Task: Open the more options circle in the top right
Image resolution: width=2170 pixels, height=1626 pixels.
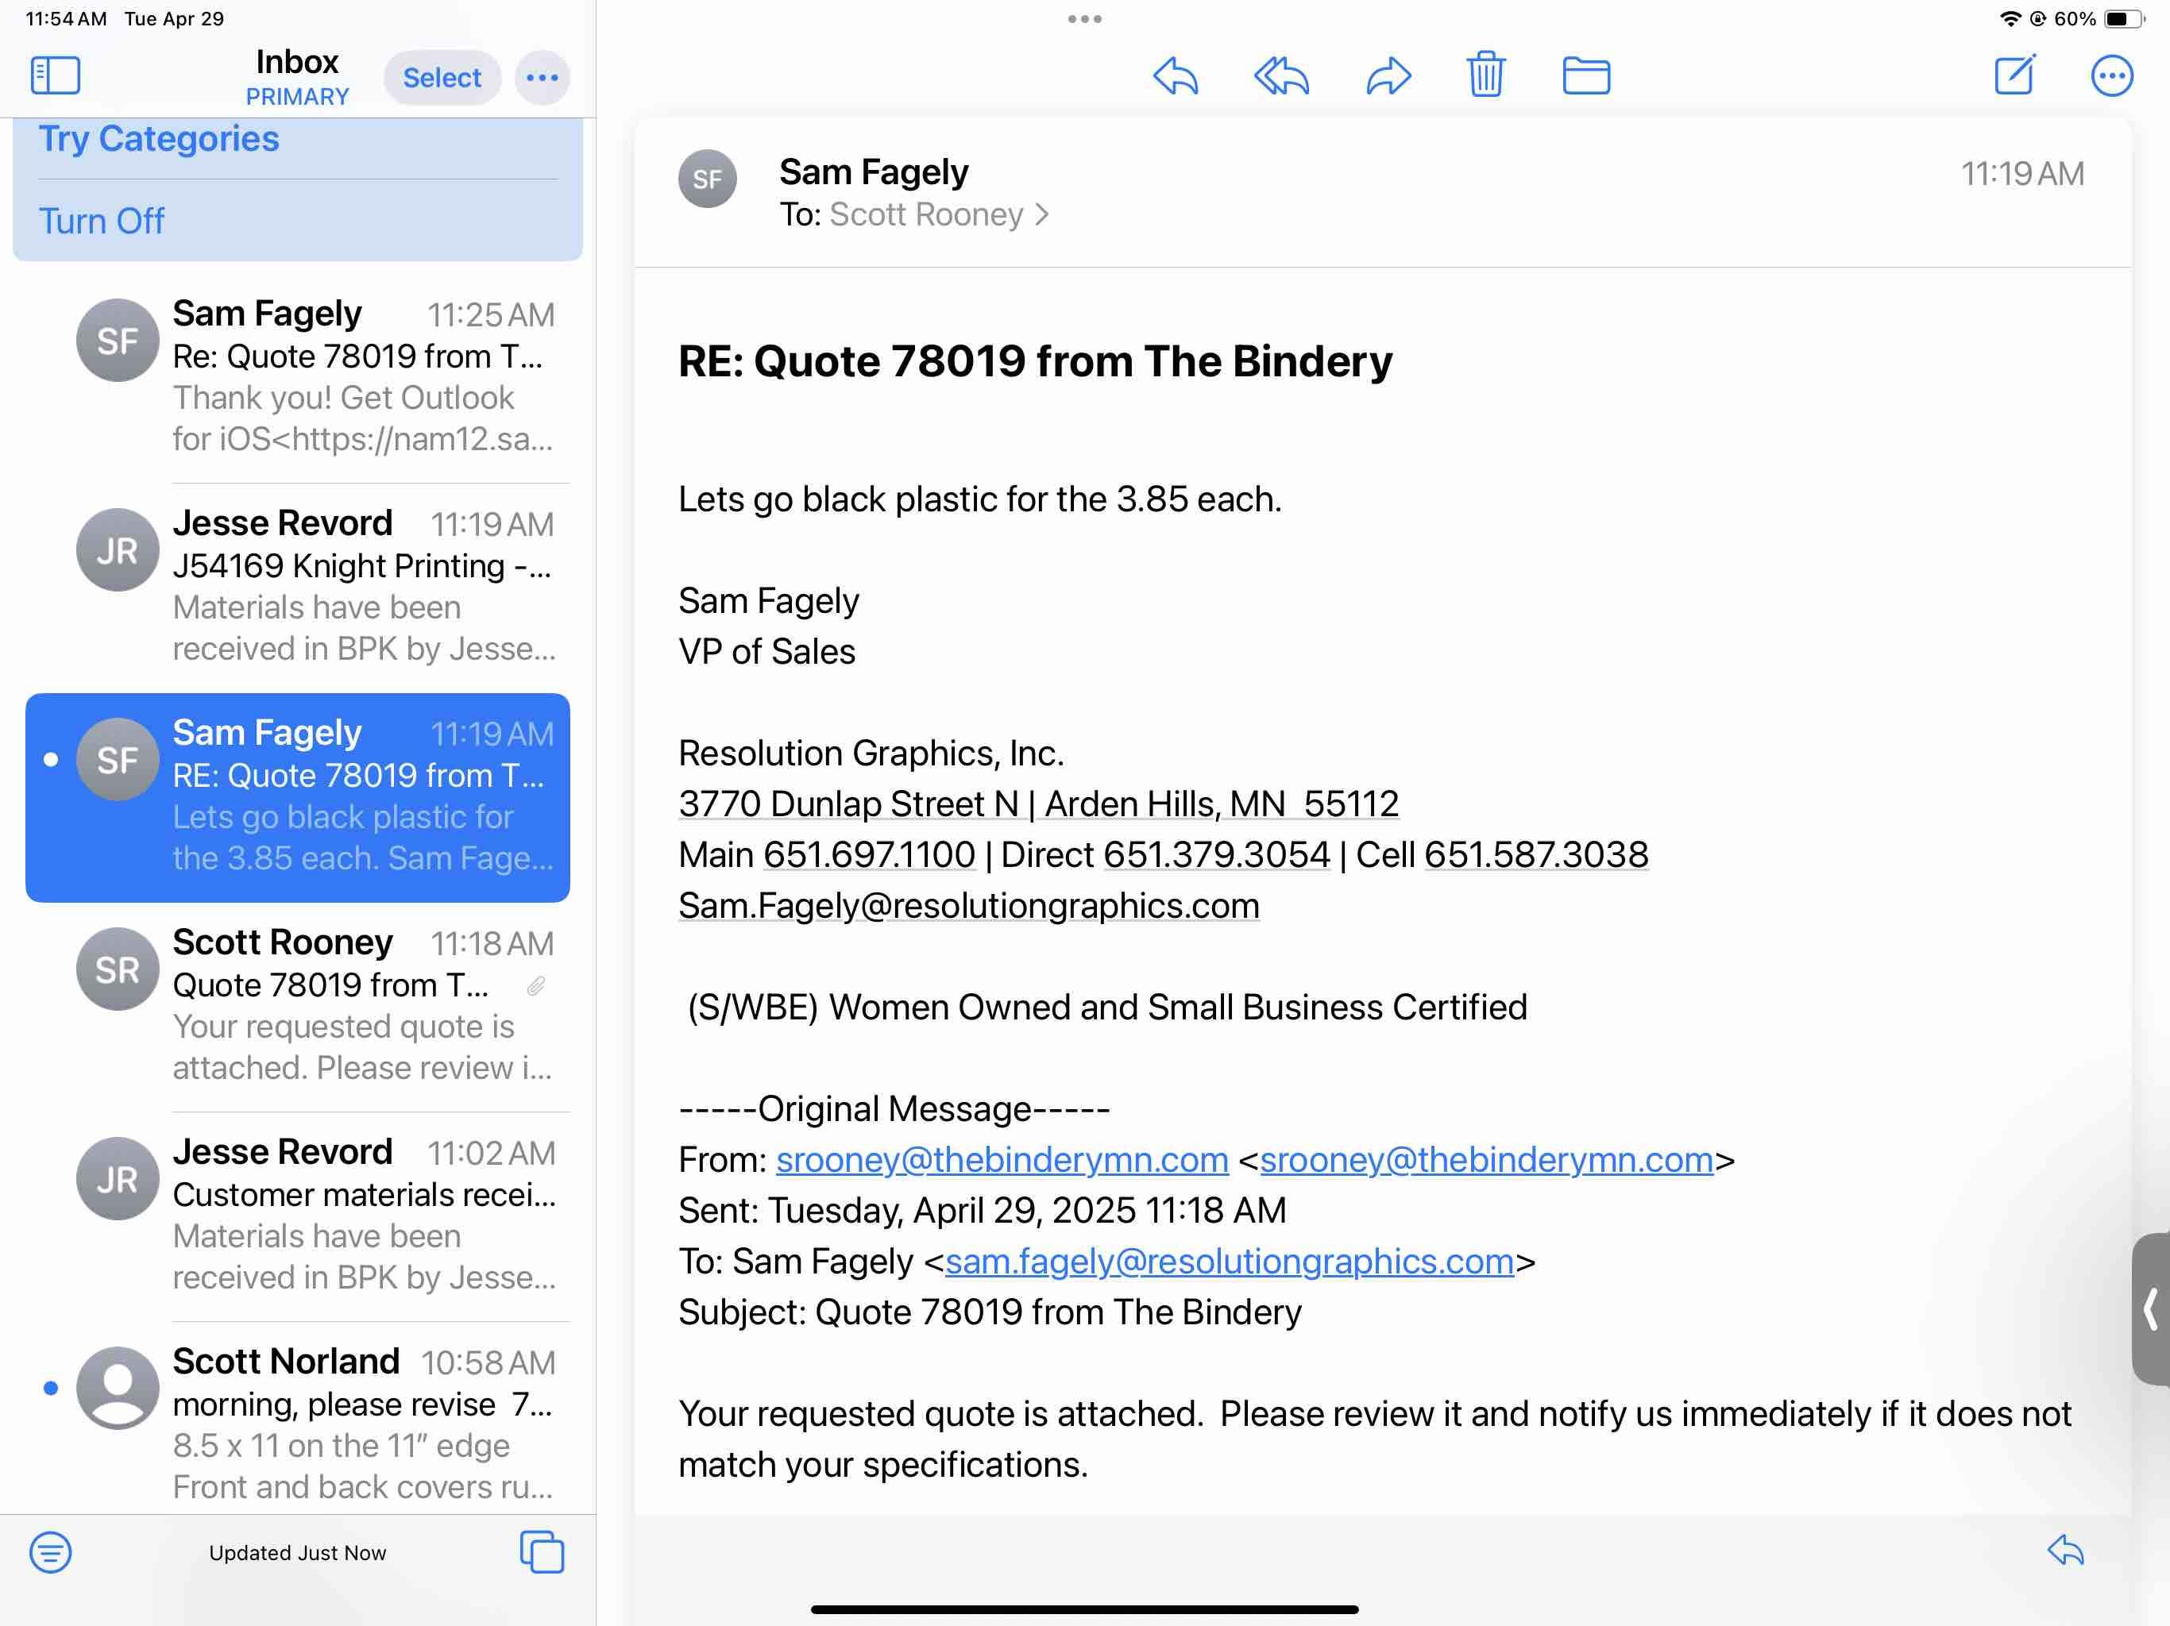Action: coord(2111,75)
